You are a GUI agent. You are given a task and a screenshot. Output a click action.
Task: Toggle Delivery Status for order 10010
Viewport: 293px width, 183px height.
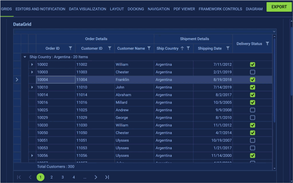click(x=252, y=87)
